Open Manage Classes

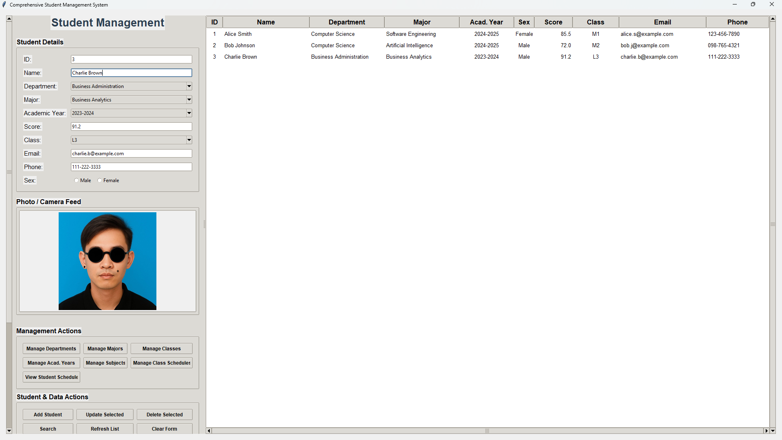point(162,349)
